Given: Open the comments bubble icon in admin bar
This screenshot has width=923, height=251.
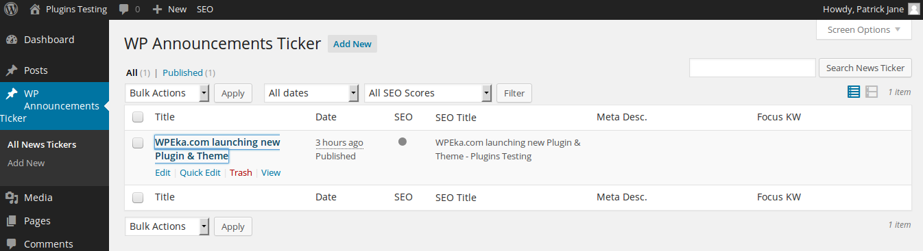Looking at the screenshot, I should point(123,10).
